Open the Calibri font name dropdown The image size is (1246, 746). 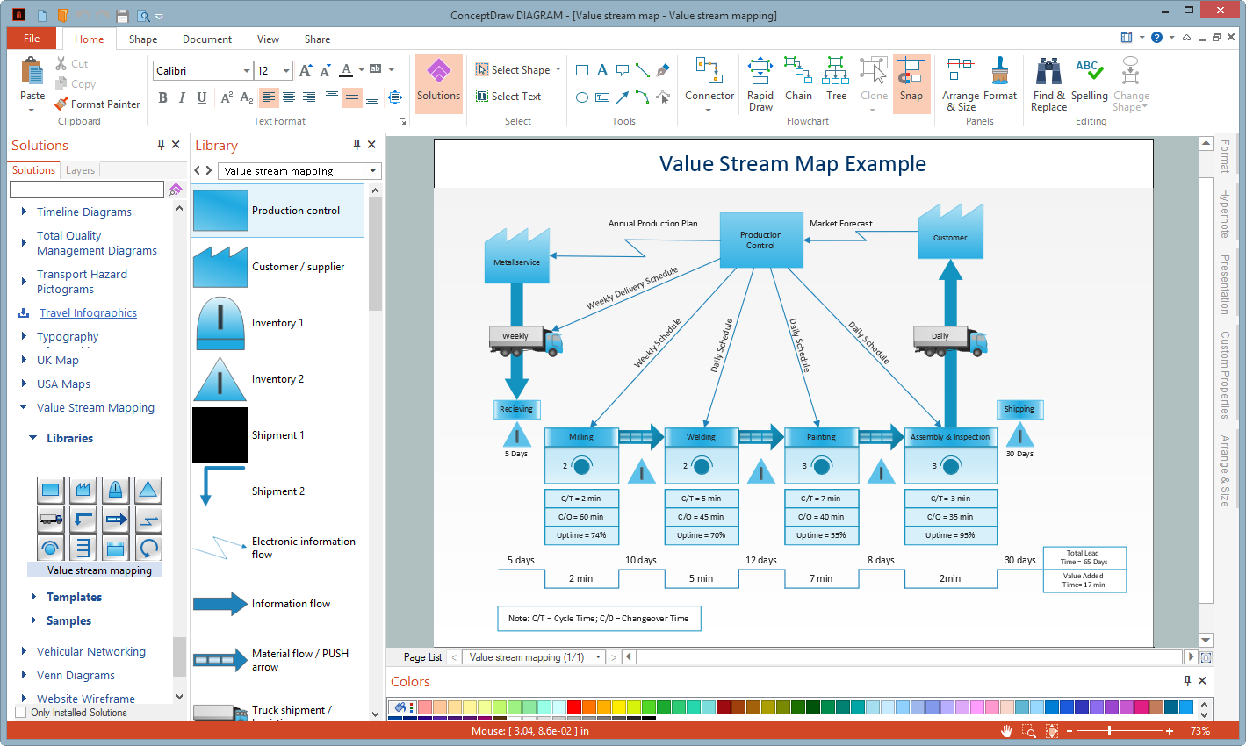coord(247,71)
